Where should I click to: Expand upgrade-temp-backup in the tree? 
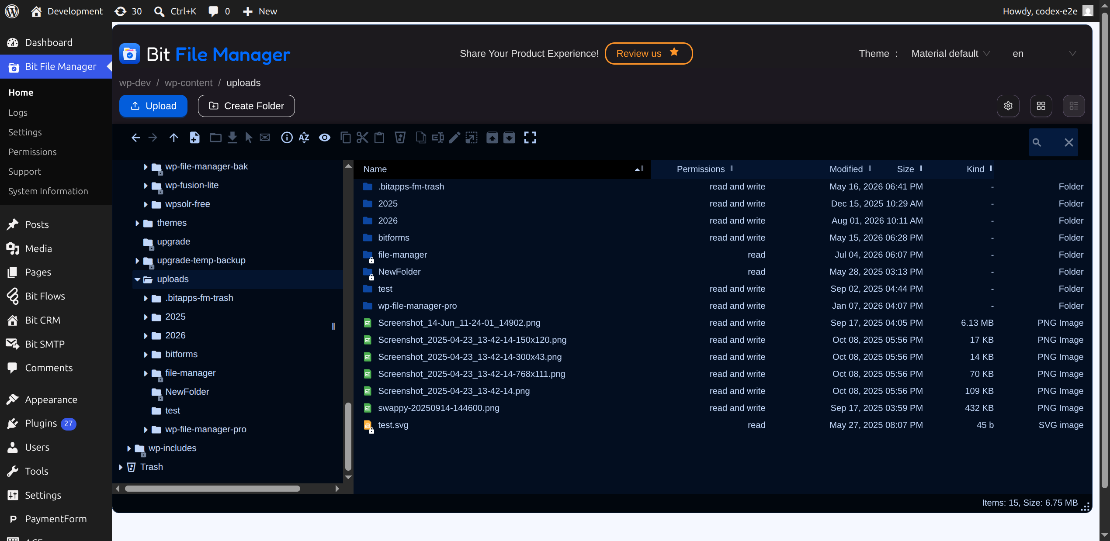pos(137,261)
